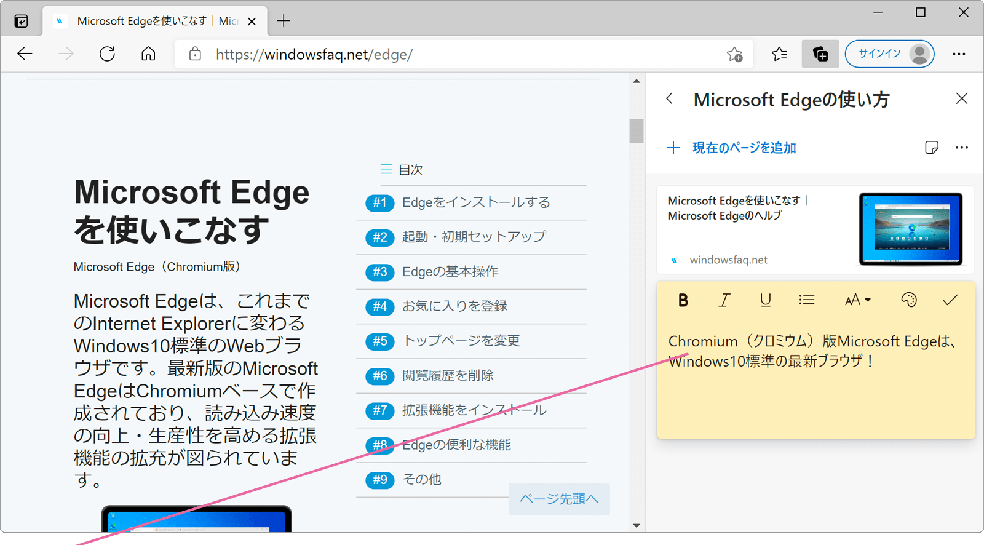The image size is (984, 545).
Task: Click the ページ先頭へ button
Action: (x=559, y=499)
